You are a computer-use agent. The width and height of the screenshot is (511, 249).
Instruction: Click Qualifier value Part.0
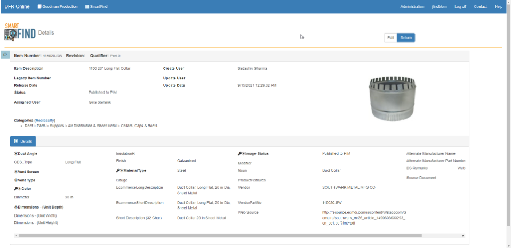click(115, 56)
